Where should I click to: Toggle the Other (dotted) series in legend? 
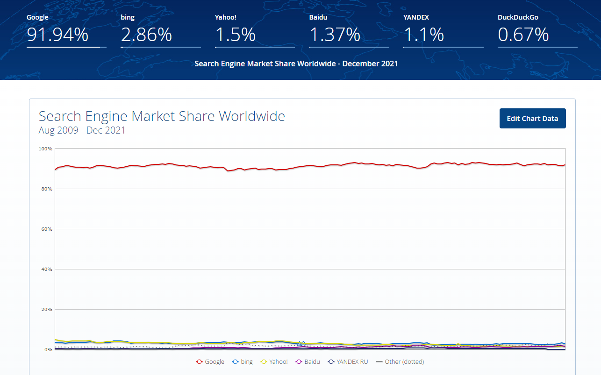pos(400,362)
